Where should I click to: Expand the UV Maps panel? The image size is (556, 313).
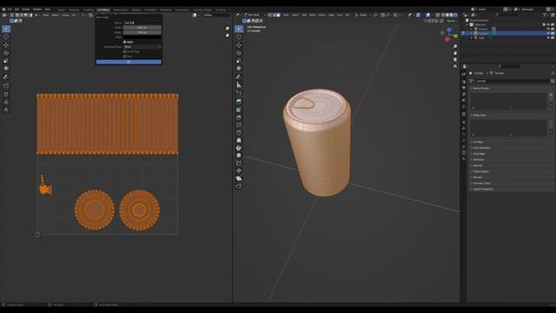point(510,142)
